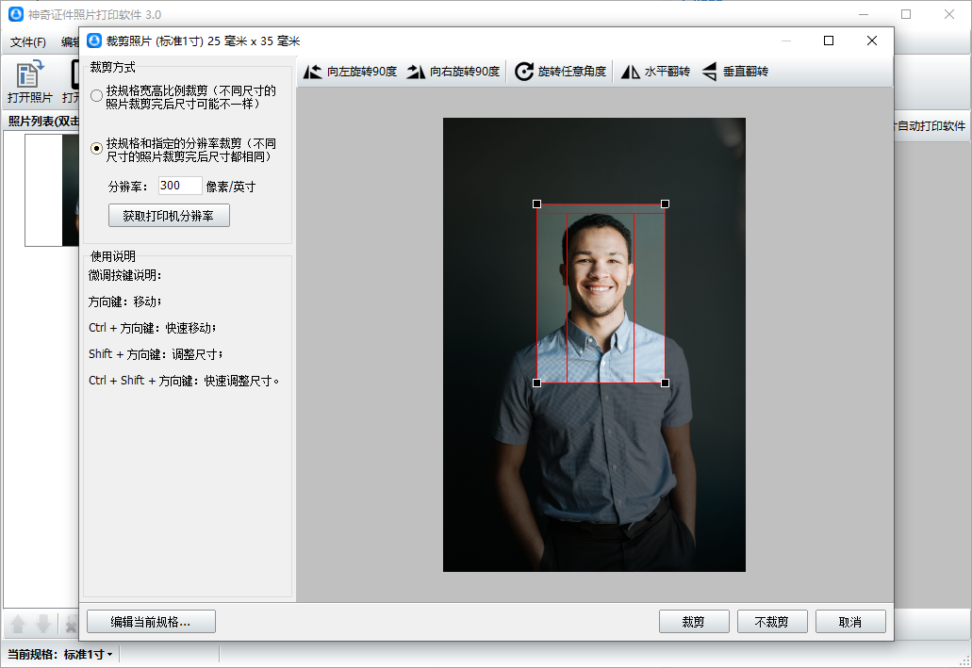Click the rotate right 90 degrees icon
Screen dimensions: 972x668
416,72
